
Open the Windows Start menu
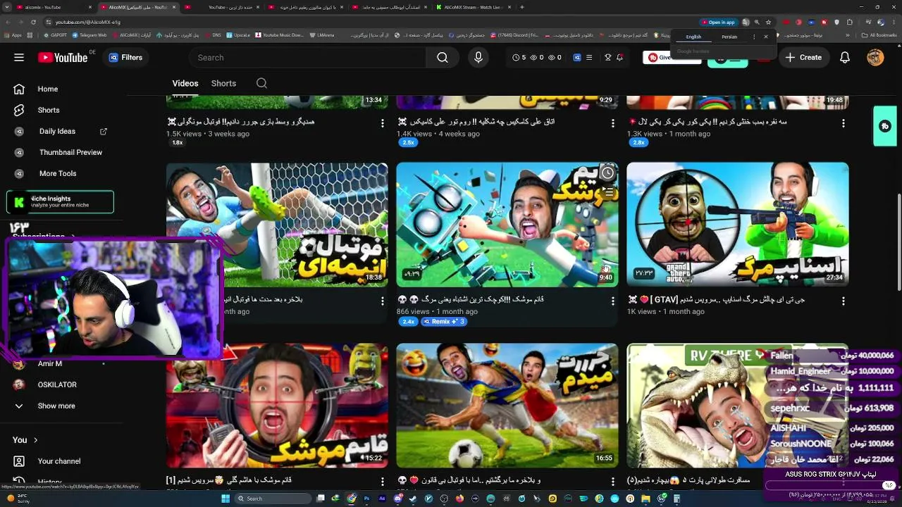tap(226, 499)
